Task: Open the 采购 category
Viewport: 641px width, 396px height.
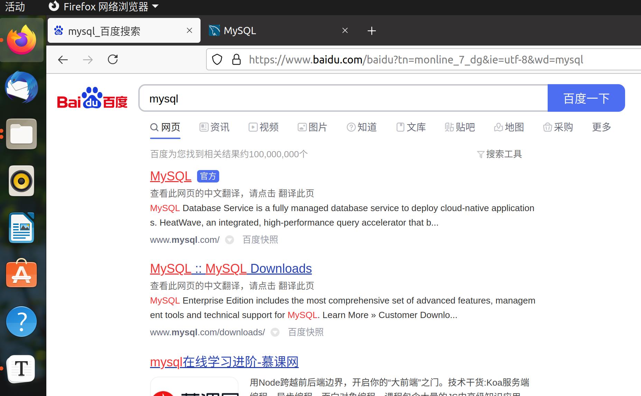Action: point(558,127)
